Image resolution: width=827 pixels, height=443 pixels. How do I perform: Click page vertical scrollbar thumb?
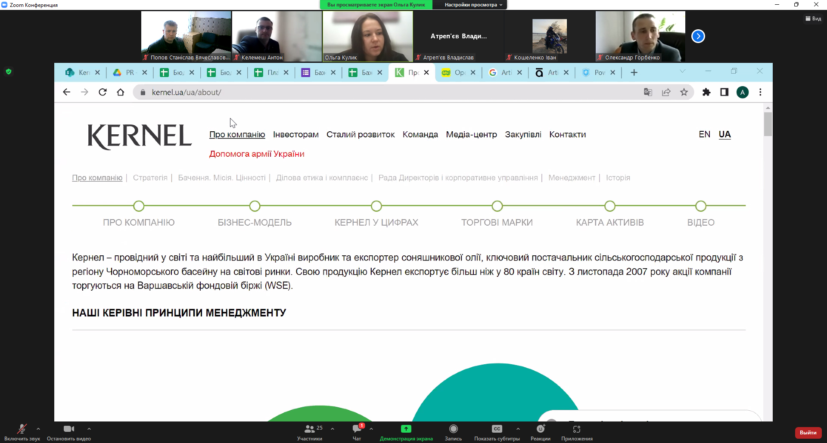768,124
